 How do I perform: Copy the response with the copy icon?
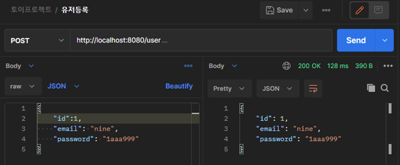(x=371, y=88)
